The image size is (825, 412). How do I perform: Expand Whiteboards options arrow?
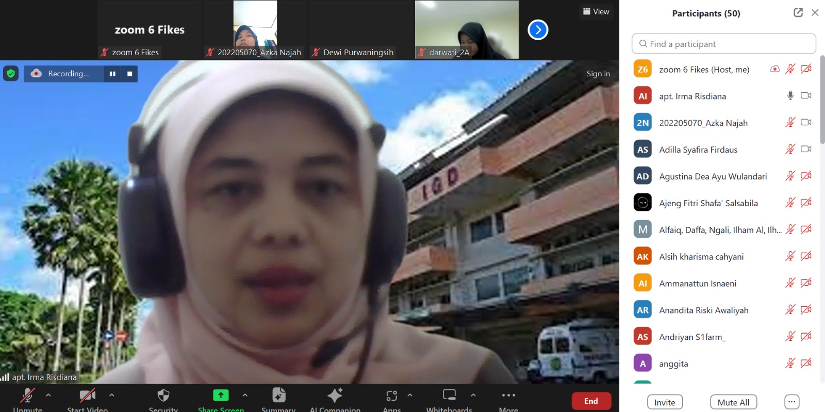tap(473, 395)
